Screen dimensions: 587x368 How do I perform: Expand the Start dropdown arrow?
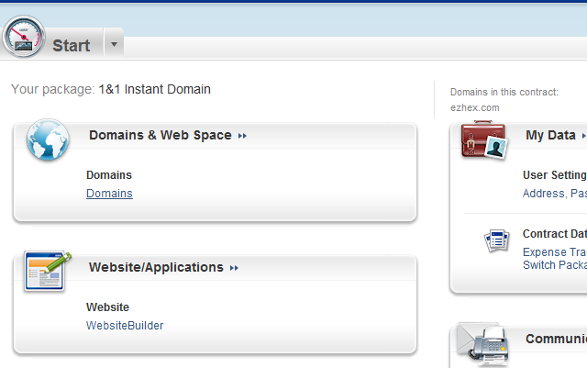[114, 44]
